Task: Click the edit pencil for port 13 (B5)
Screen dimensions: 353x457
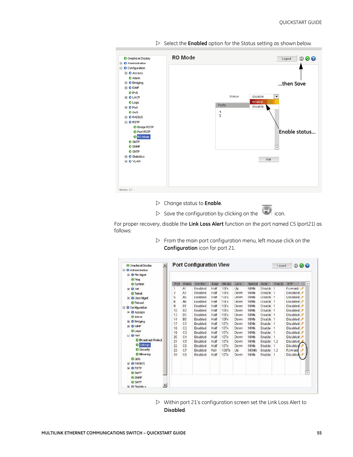Action: pyautogui.click(x=302, y=315)
